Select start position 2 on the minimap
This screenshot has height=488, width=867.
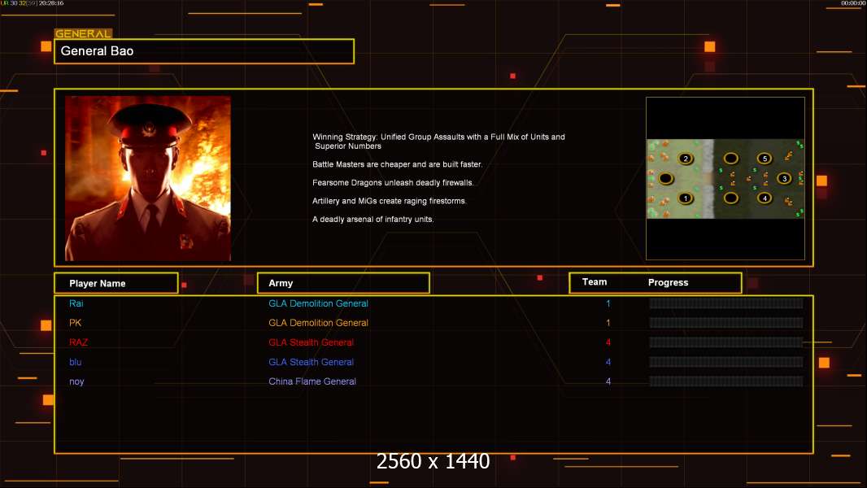click(686, 159)
